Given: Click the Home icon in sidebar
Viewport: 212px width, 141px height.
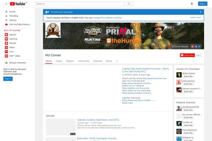Looking at the screenshot, I should pos(6,12).
